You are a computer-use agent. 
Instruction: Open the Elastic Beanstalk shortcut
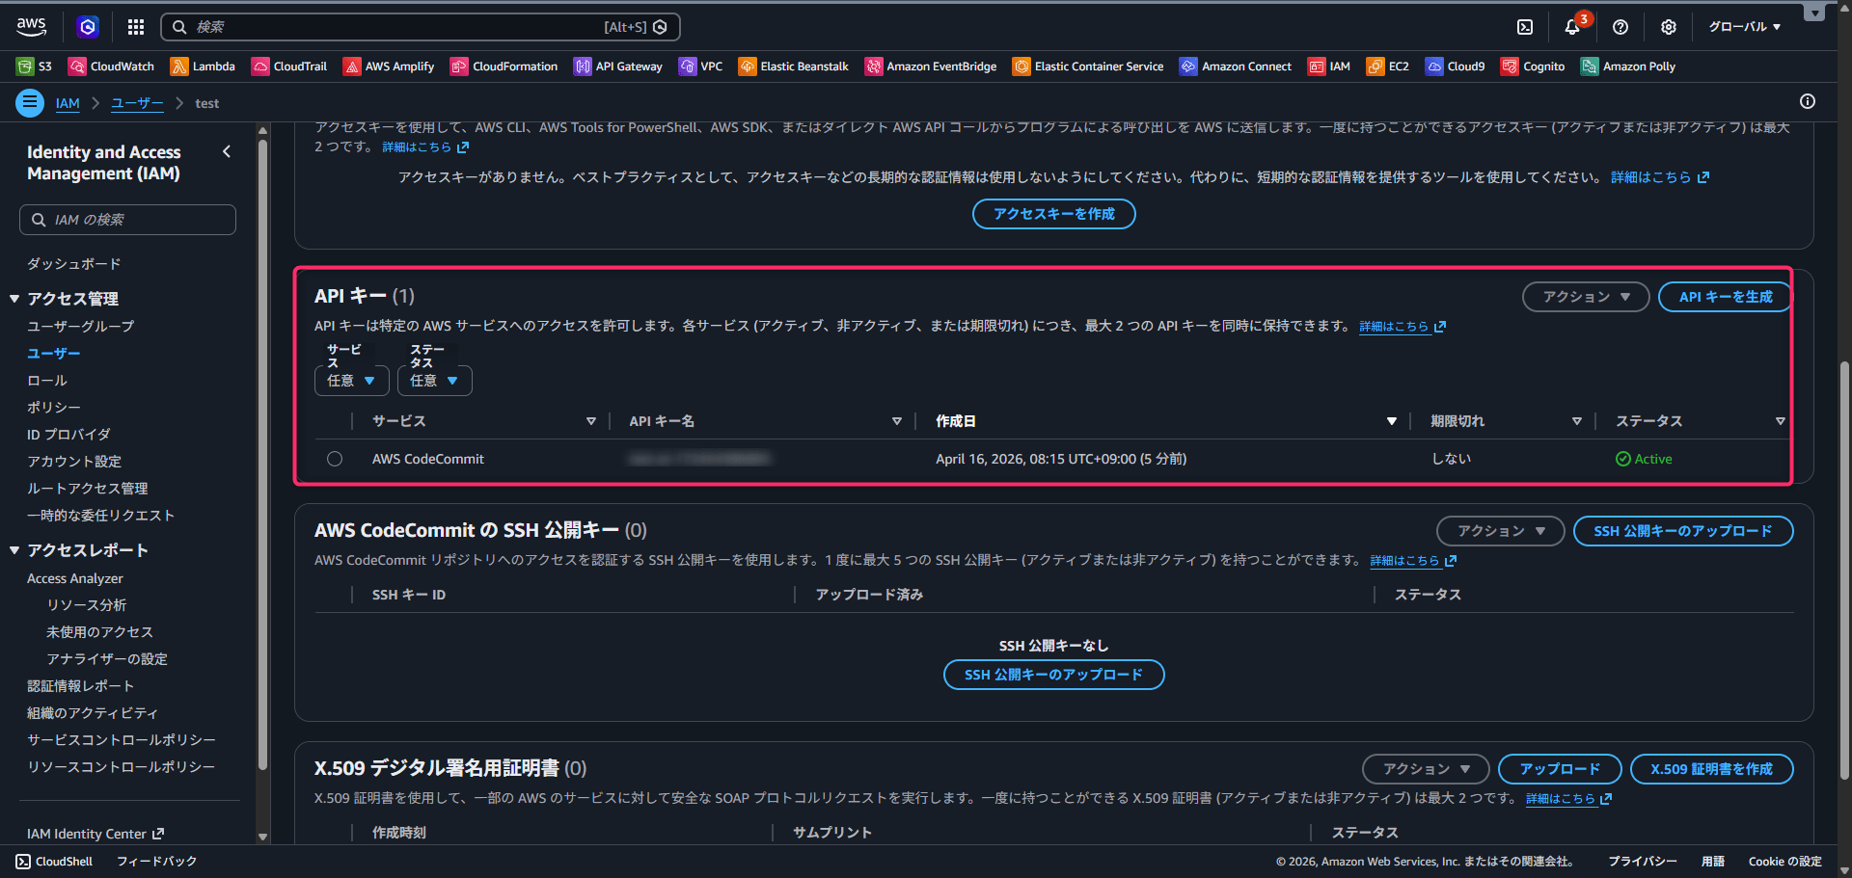pyautogui.click(x=794, y=67)
